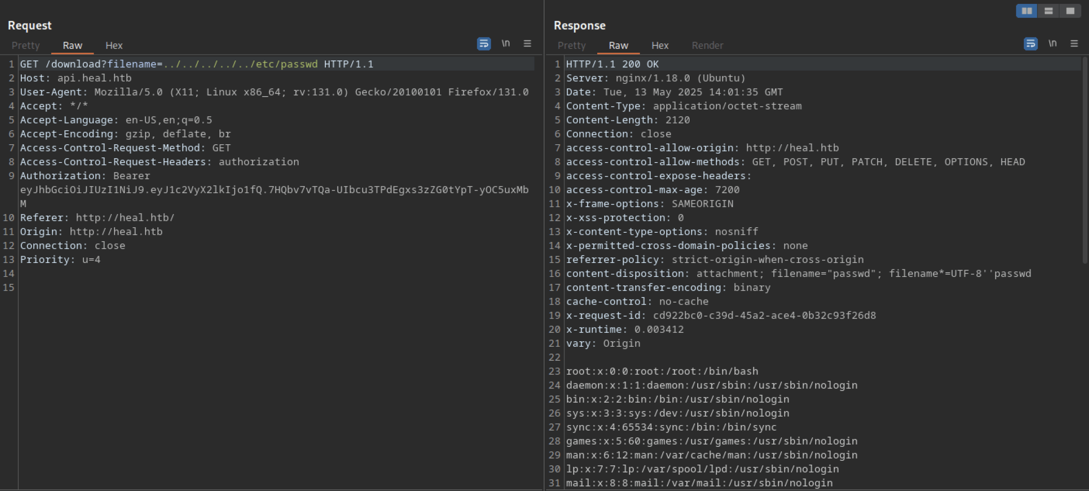Toggle word wrap in Response panel
This screenshot has height=491, width=1089.
point(1030,43)
